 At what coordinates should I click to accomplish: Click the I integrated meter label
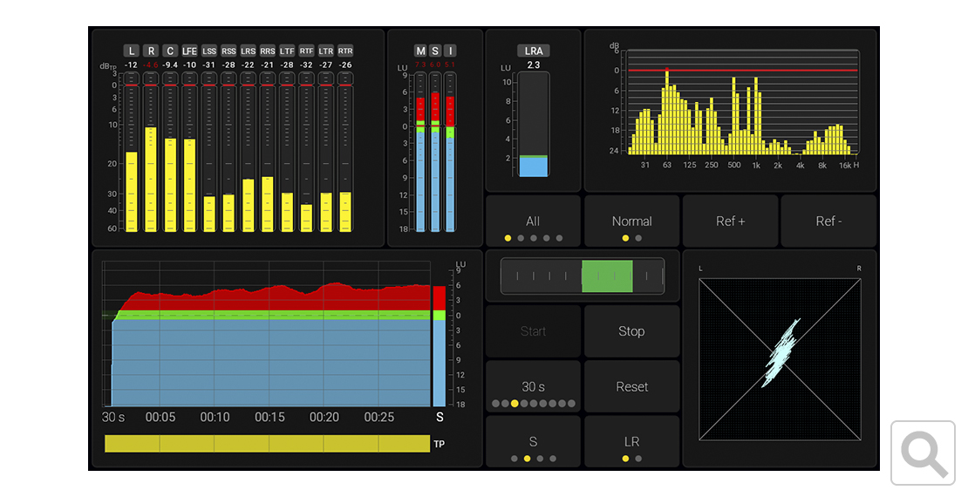coord(450,51)
